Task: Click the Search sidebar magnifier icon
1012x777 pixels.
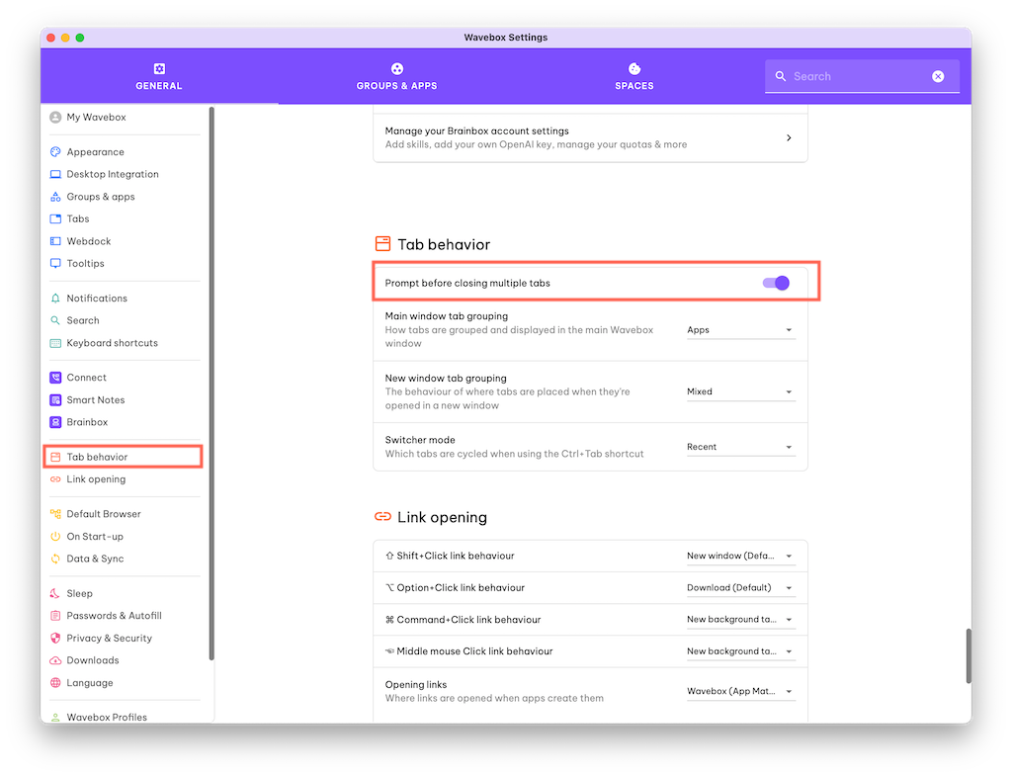Action: pos(55,320)
